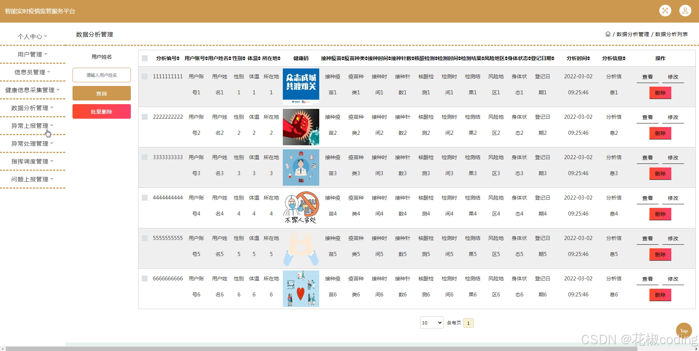Tick the select-all header checkbox
The height and width of the screenshot is (351, 699).
[x=145, y=58]
